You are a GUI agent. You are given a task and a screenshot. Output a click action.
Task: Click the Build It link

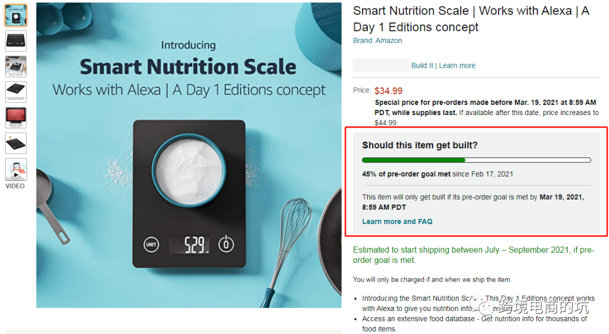click(x=422, y=65)
